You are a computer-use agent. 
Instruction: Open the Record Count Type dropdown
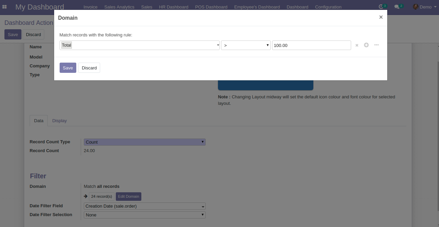pyautogui.click(x=145, y=142)
